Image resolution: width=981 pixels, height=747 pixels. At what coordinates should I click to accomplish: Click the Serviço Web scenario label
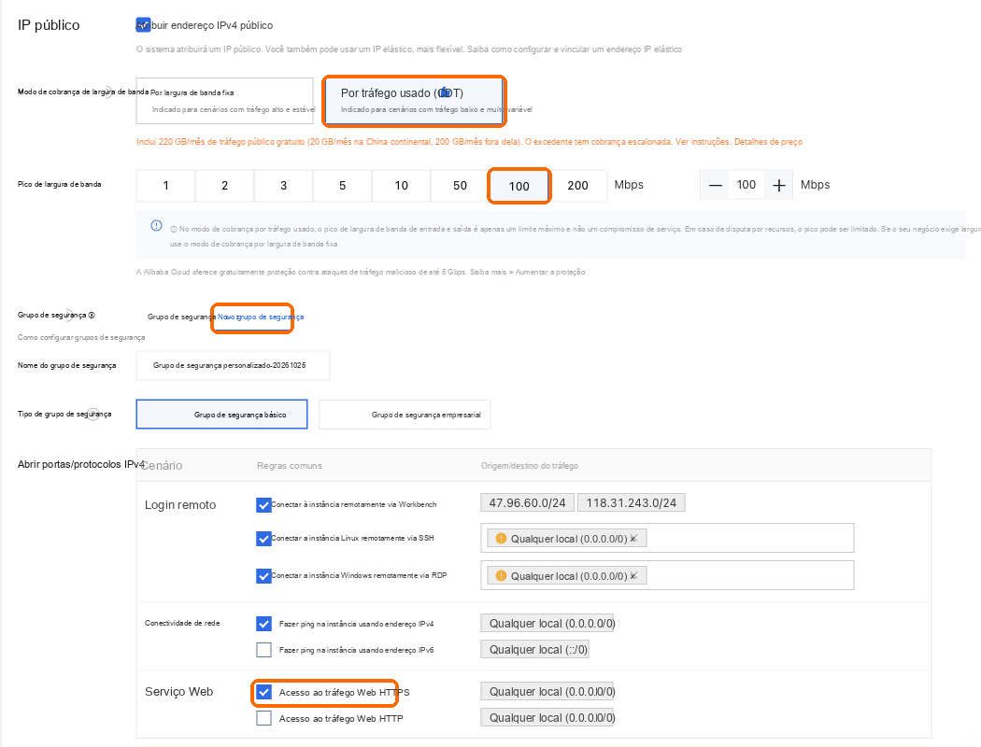point(179,692)
